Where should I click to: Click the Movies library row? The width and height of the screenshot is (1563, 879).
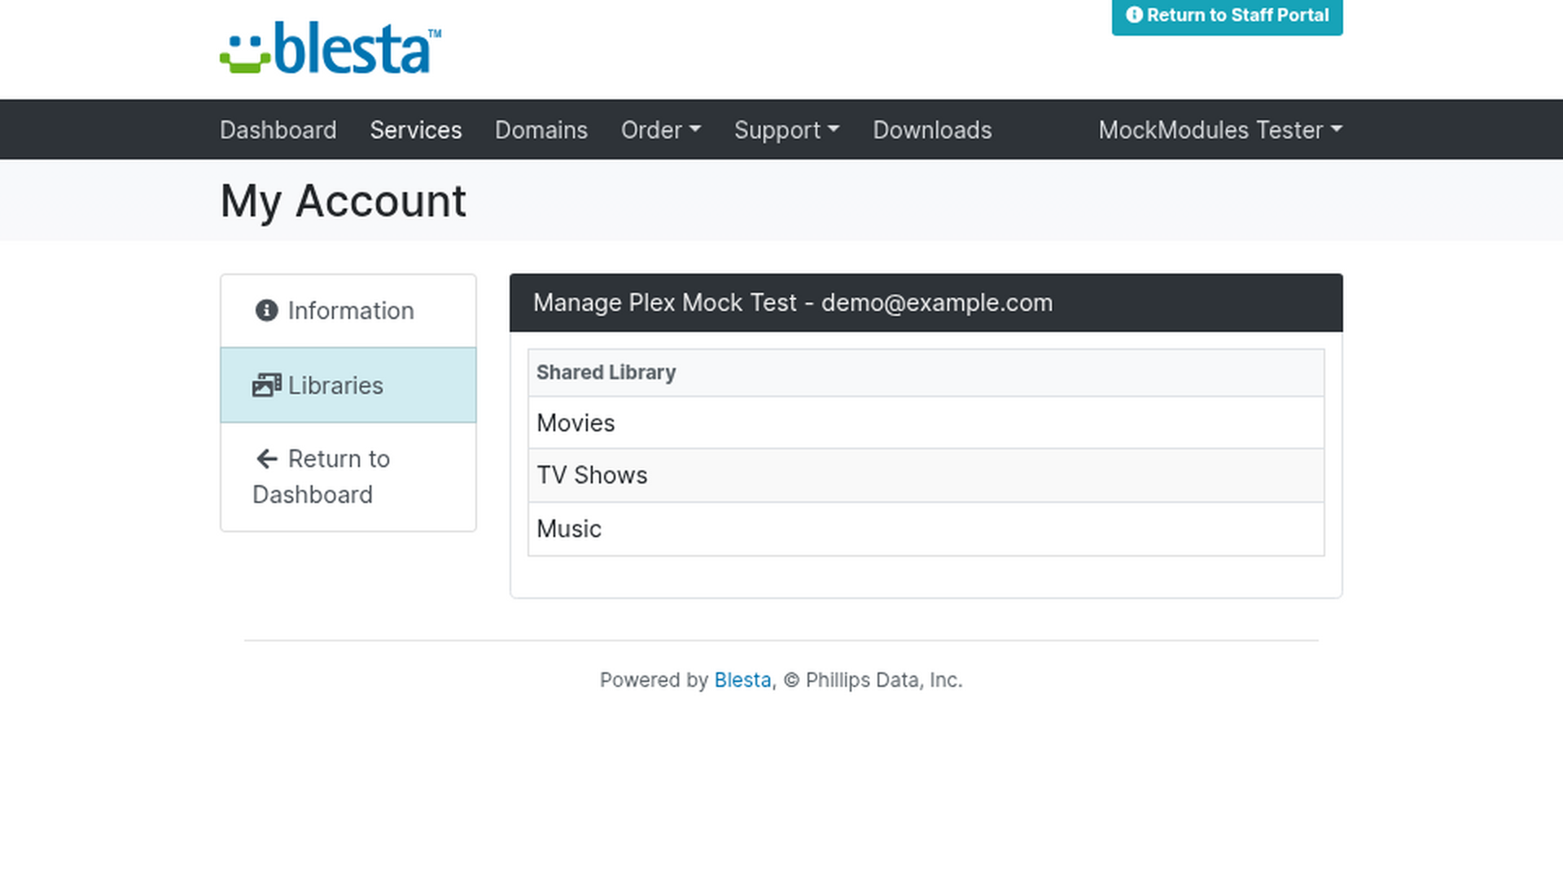click(926, 422)
